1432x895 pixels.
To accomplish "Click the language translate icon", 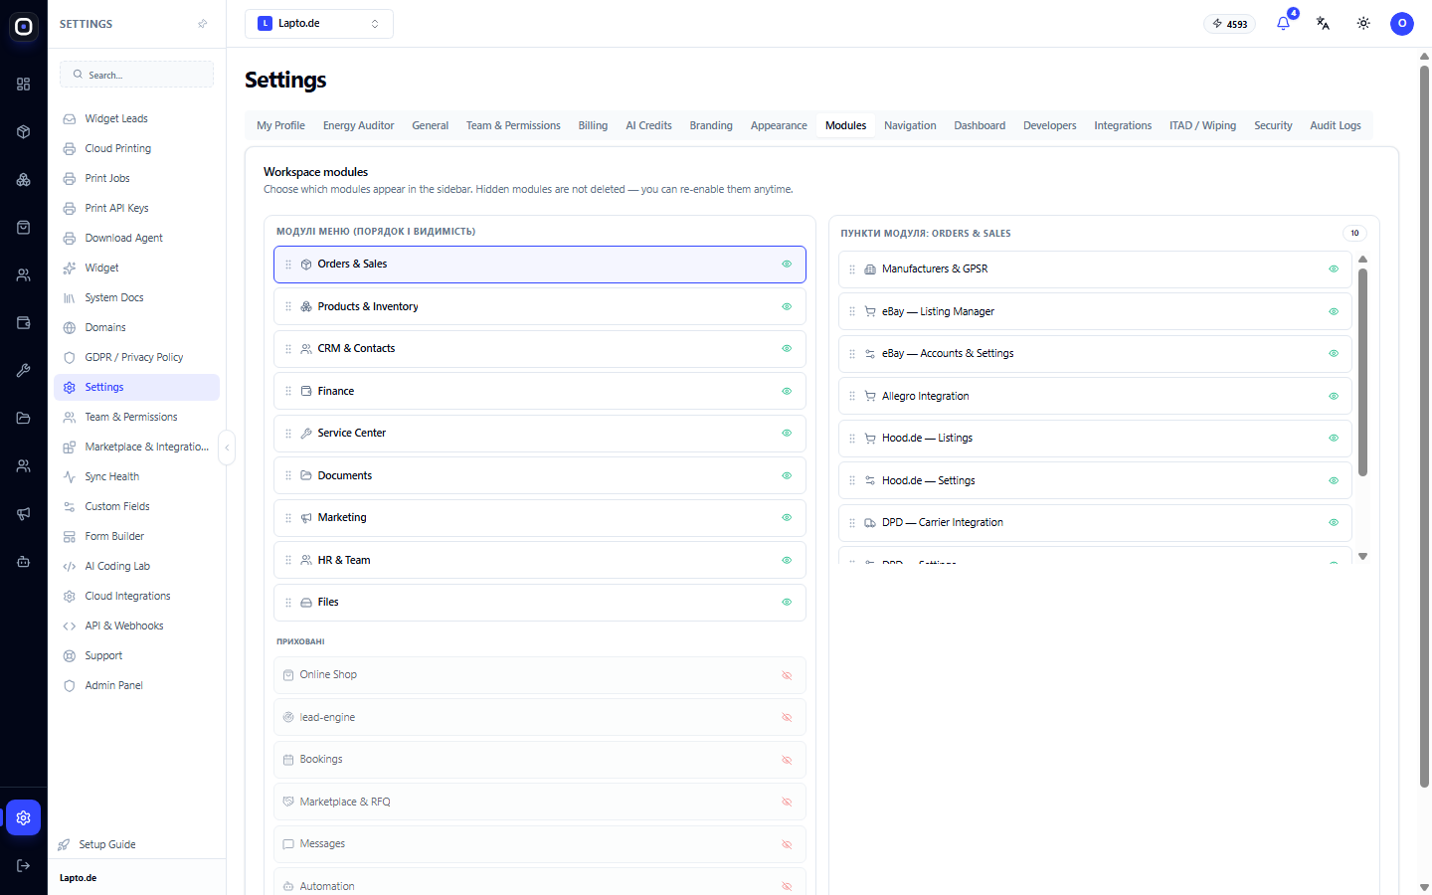I will pyautogui.click(x=1323, y=24).
